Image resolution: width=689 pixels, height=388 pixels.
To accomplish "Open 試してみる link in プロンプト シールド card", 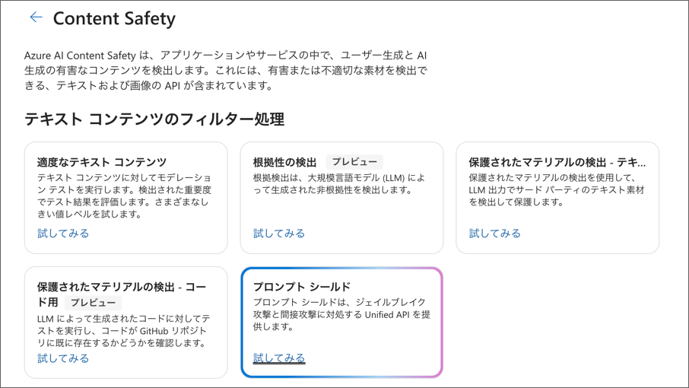I will 279,358.
